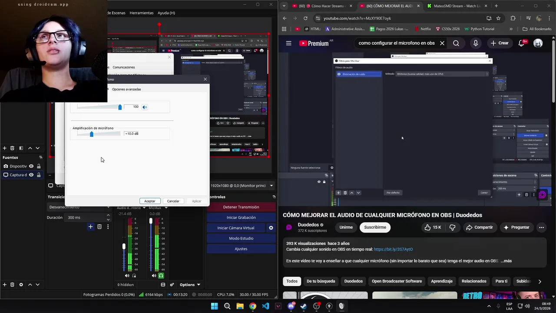Viewport: 556px width, 313px height.
Task: Adjust the microphone volume slider at 100
Action: click(120, 107)
